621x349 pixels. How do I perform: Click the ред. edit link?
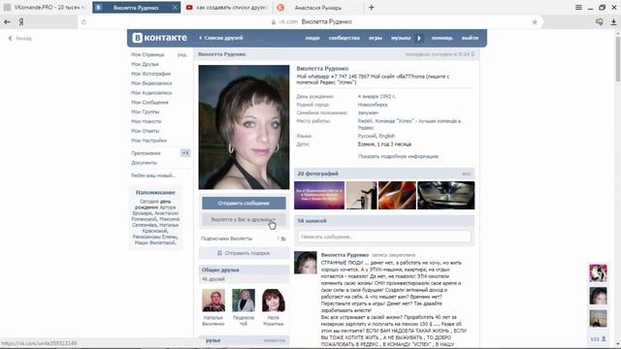pos(182,54)
